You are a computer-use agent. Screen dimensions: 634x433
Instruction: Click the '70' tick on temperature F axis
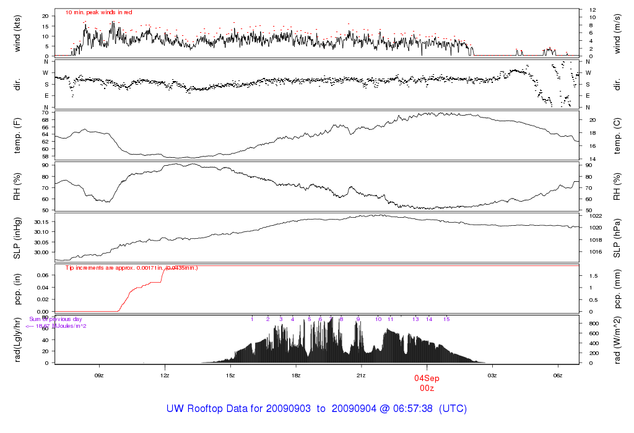[x=45, y=113]
